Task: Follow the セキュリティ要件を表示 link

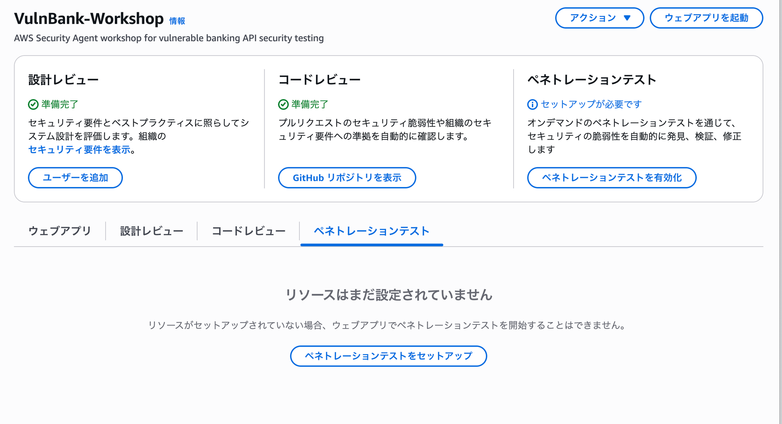Action: coord(79,150)
